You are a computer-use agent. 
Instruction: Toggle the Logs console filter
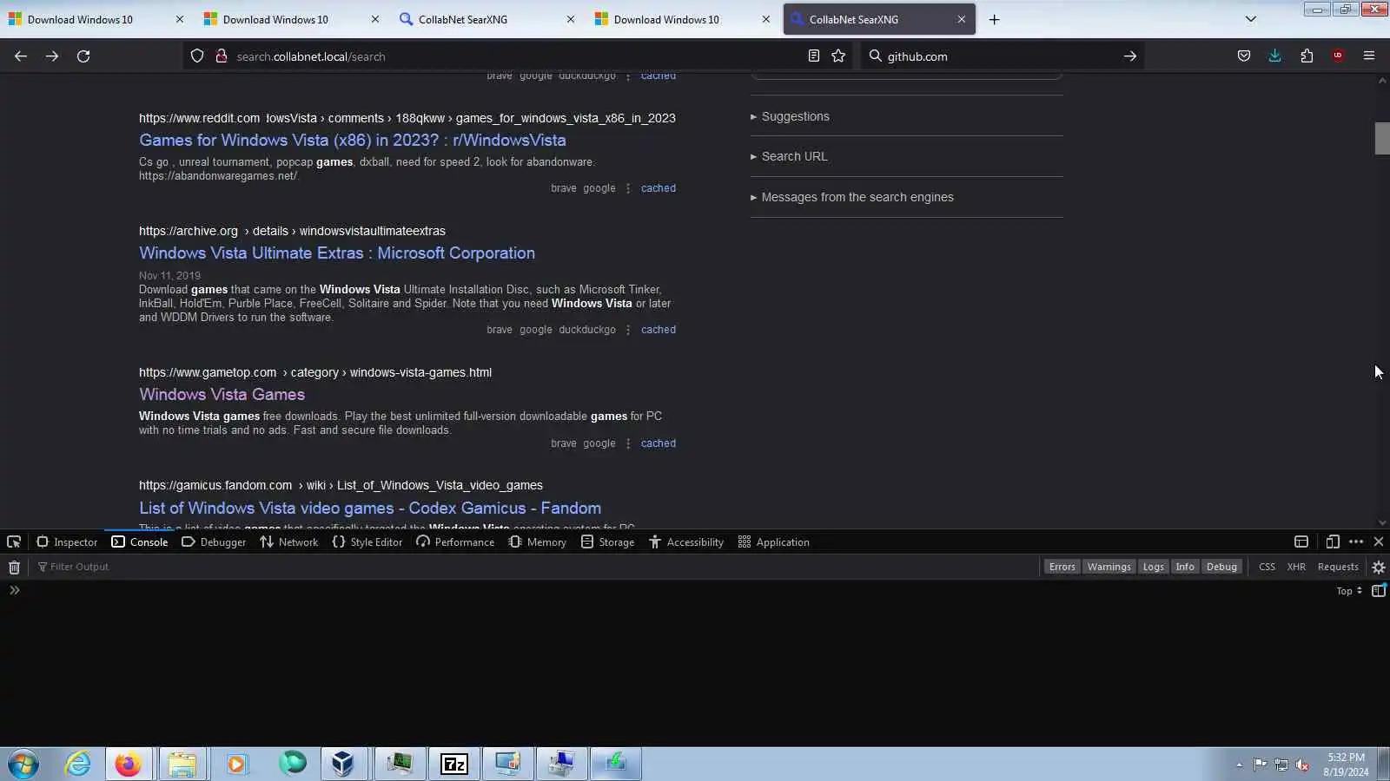(1153, 568)
